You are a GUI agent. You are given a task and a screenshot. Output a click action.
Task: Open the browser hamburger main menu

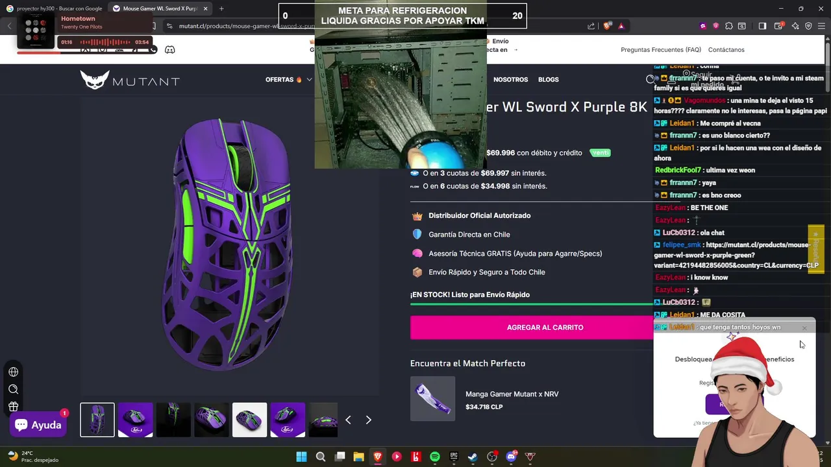tap(823, 26)
